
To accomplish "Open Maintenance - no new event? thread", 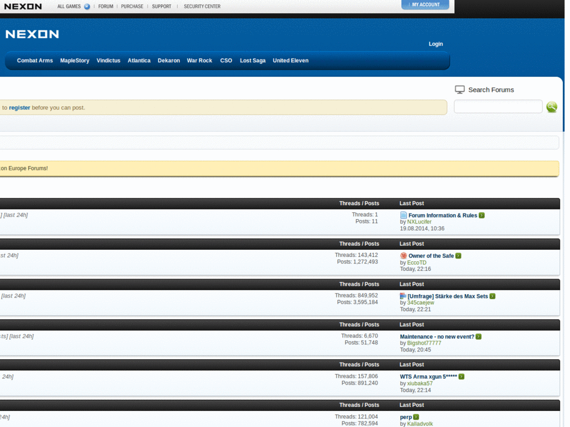I will 437,336.
